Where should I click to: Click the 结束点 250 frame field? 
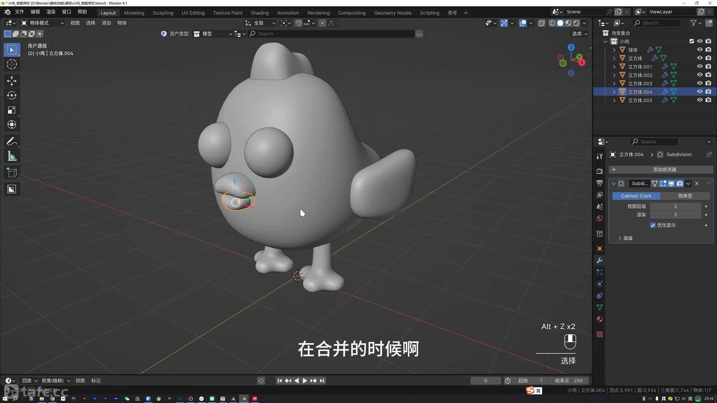(x=569, y=381)
